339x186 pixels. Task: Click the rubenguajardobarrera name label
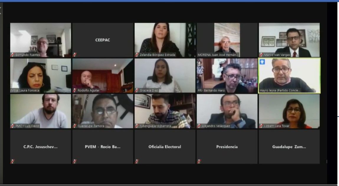pyautogui.click(x=155, y=126)
